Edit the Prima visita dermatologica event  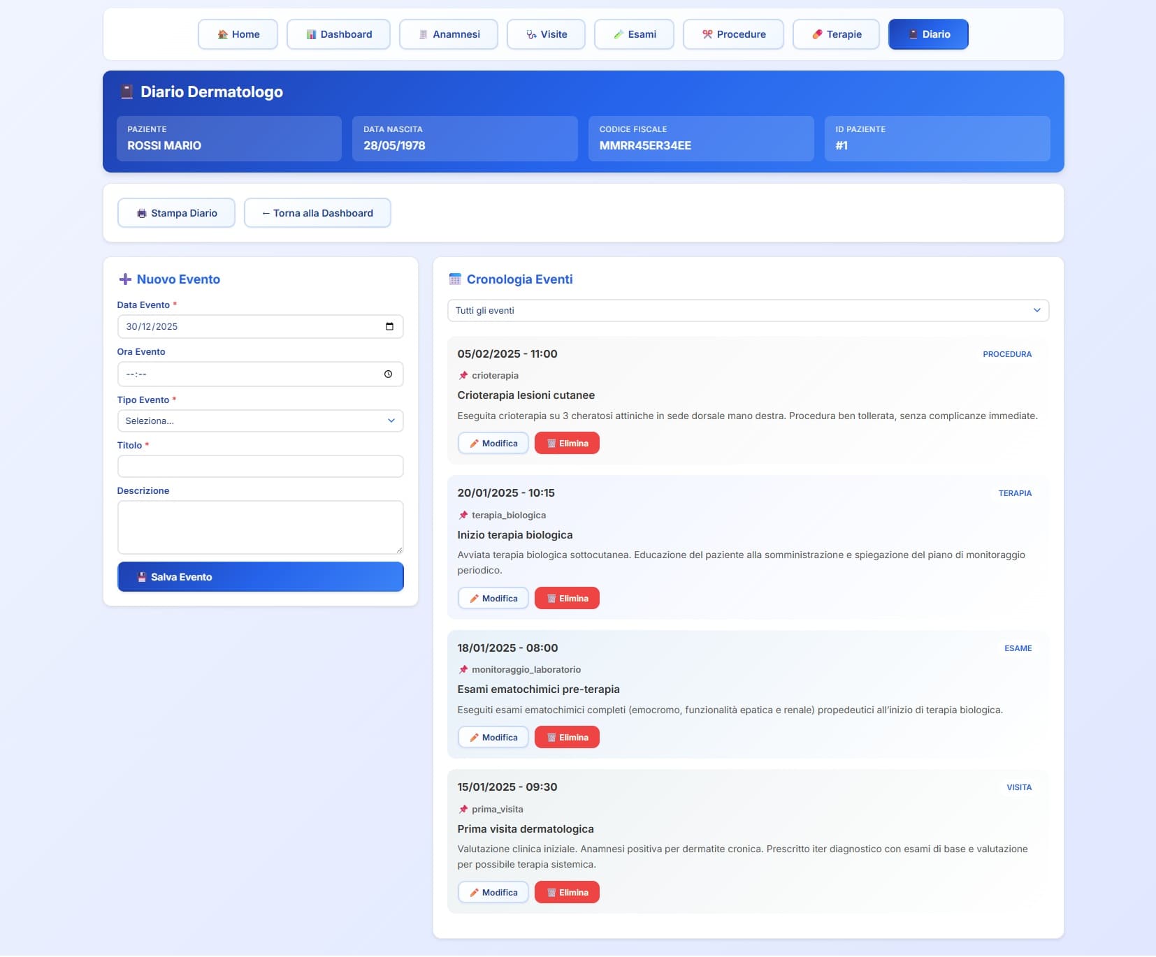coord(493,893)
